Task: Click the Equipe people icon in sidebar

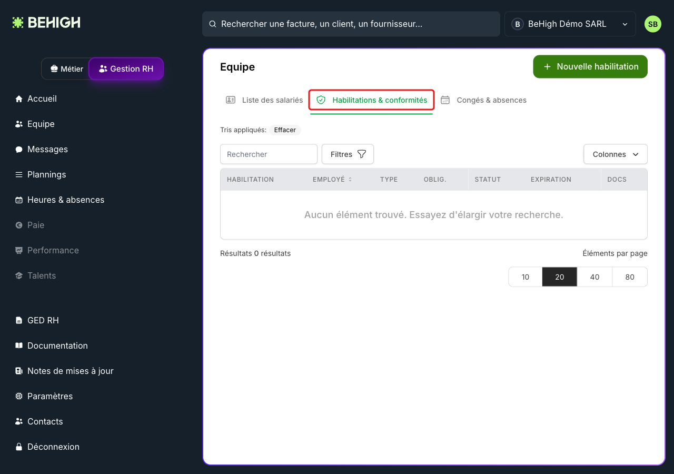Action: [19, 124]
